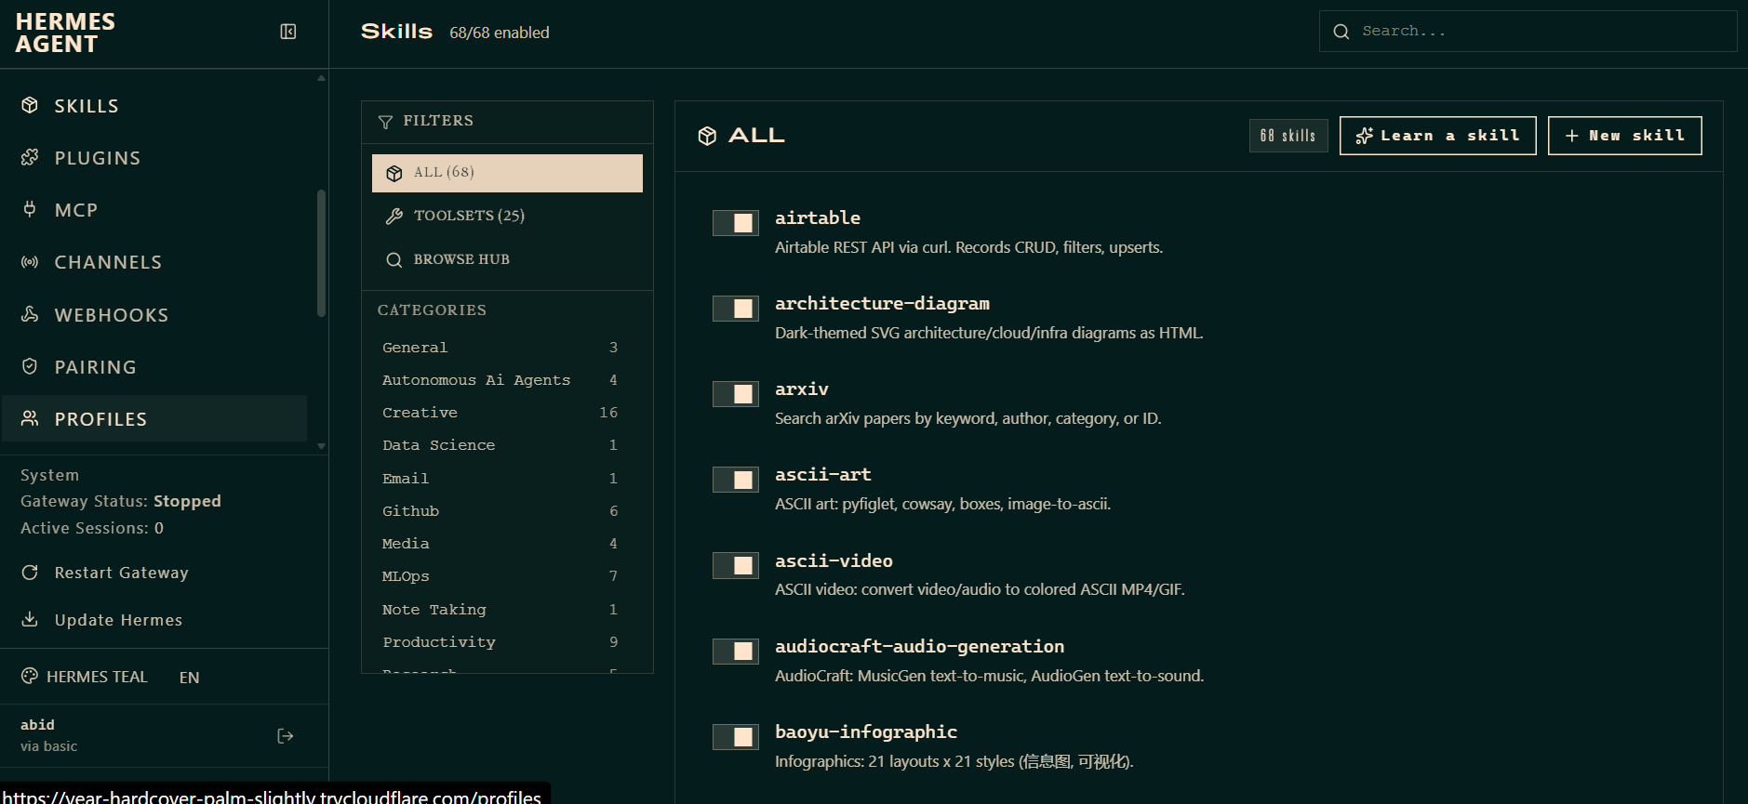The width and height of the screenshot is (1748, 804).
Task: Open Channels broadcast icon
Action: coord(30,262)
